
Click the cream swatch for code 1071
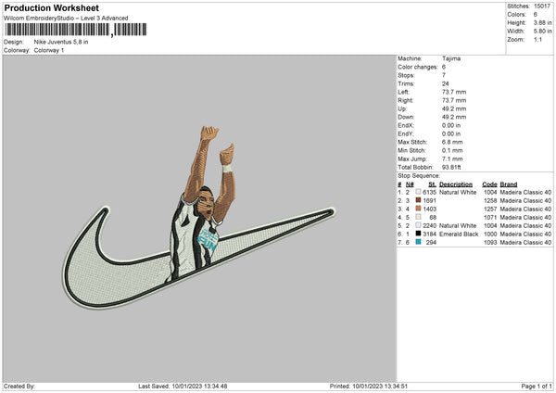418,217
